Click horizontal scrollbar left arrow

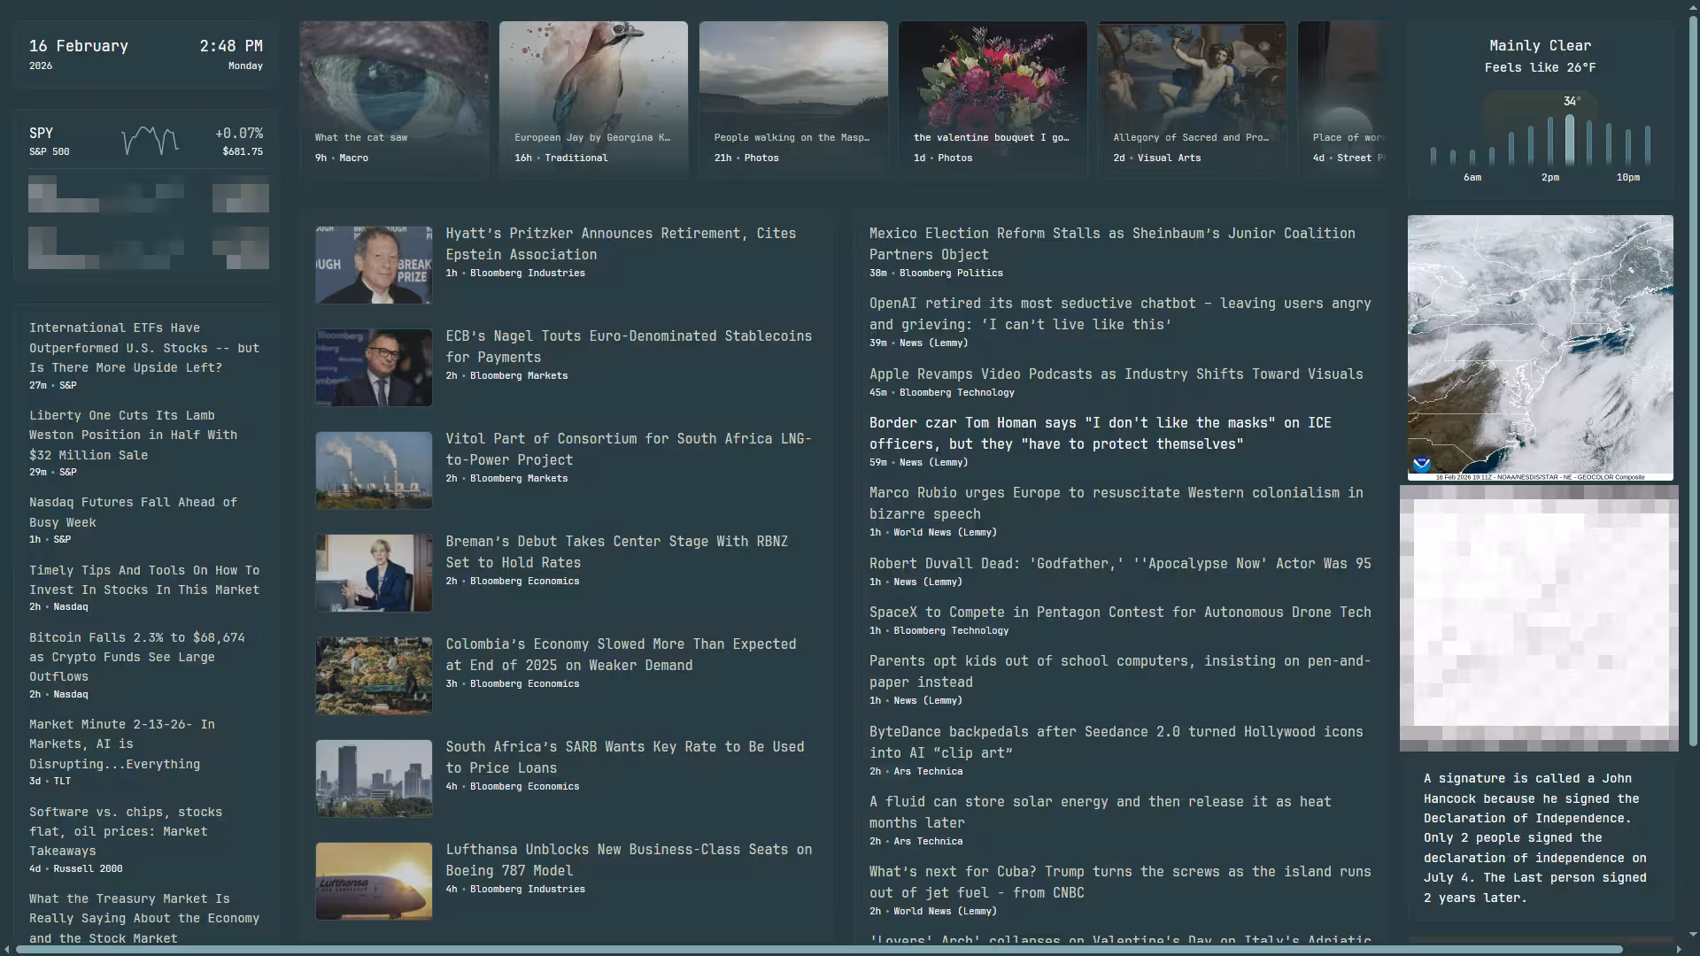pyautogui.click(x=7, y=949)
